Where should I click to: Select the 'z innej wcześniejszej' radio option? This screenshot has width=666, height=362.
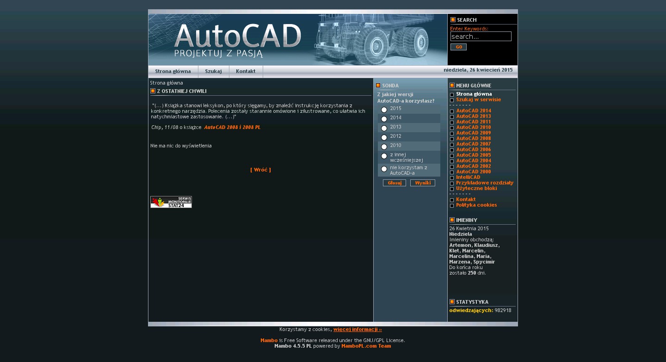384,156
